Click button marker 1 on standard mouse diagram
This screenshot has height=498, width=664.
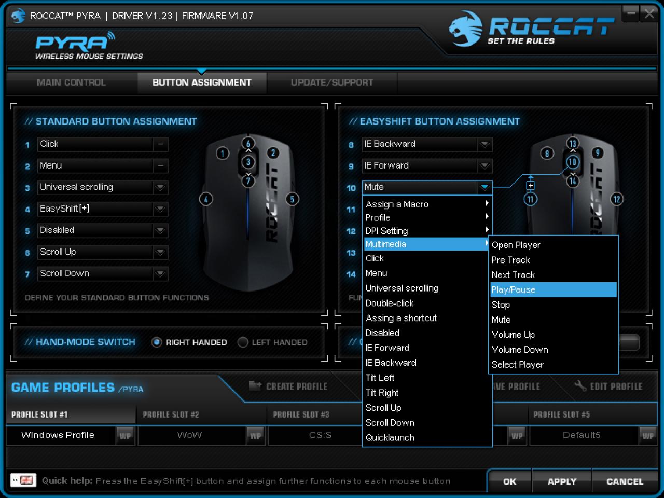click(223, 153)
